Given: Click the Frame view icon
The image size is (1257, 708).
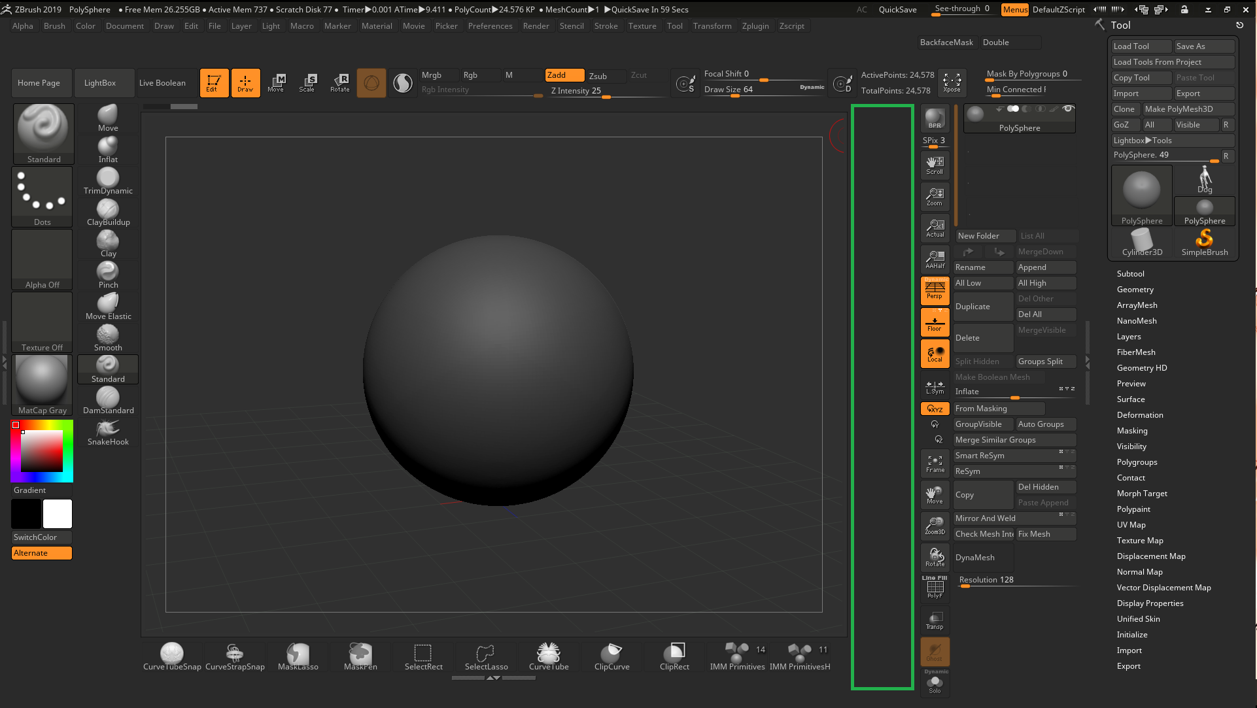Looking at the screenshot, I should [x=935, y=464].
